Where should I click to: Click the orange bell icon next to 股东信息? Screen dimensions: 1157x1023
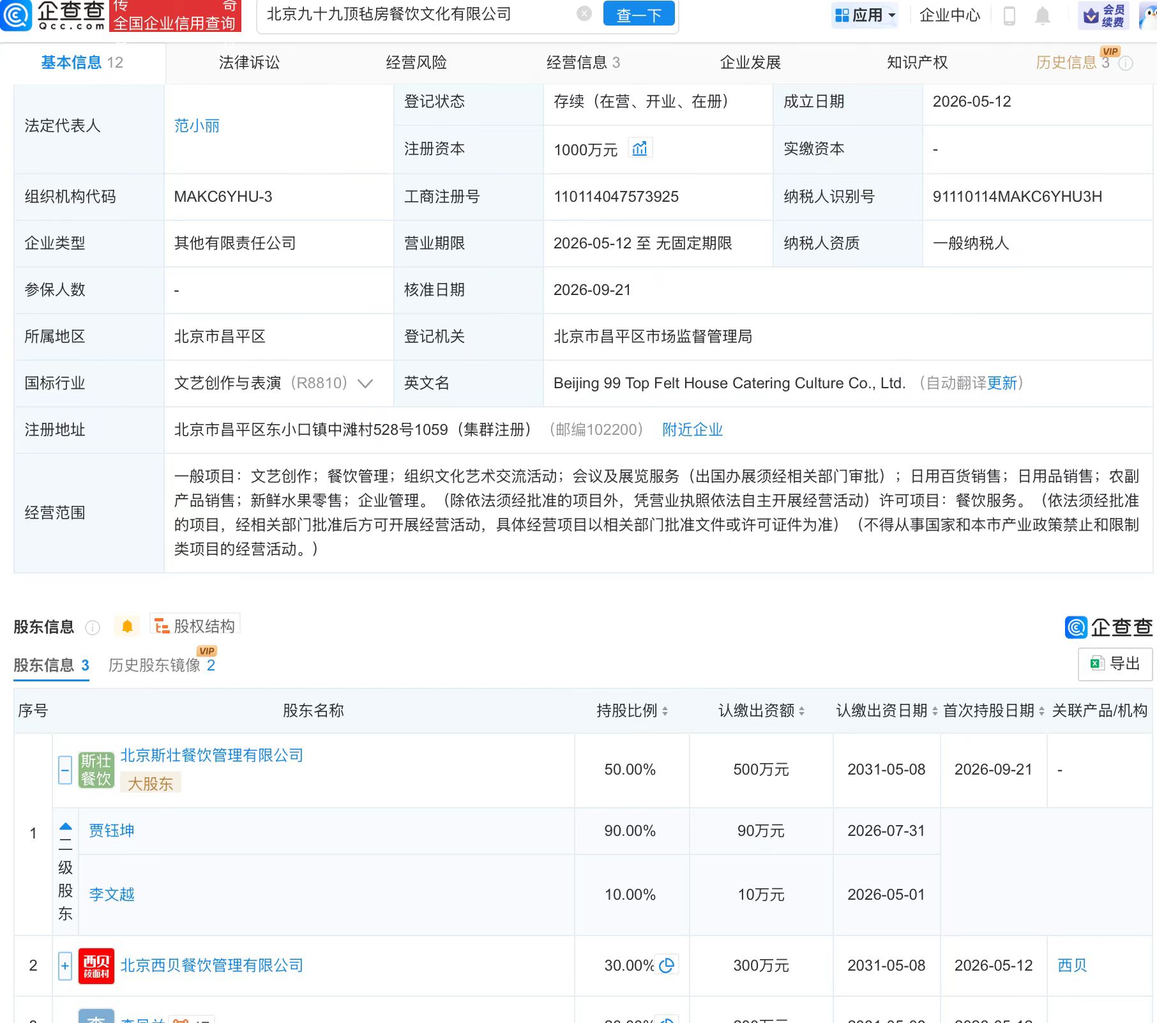127,626
